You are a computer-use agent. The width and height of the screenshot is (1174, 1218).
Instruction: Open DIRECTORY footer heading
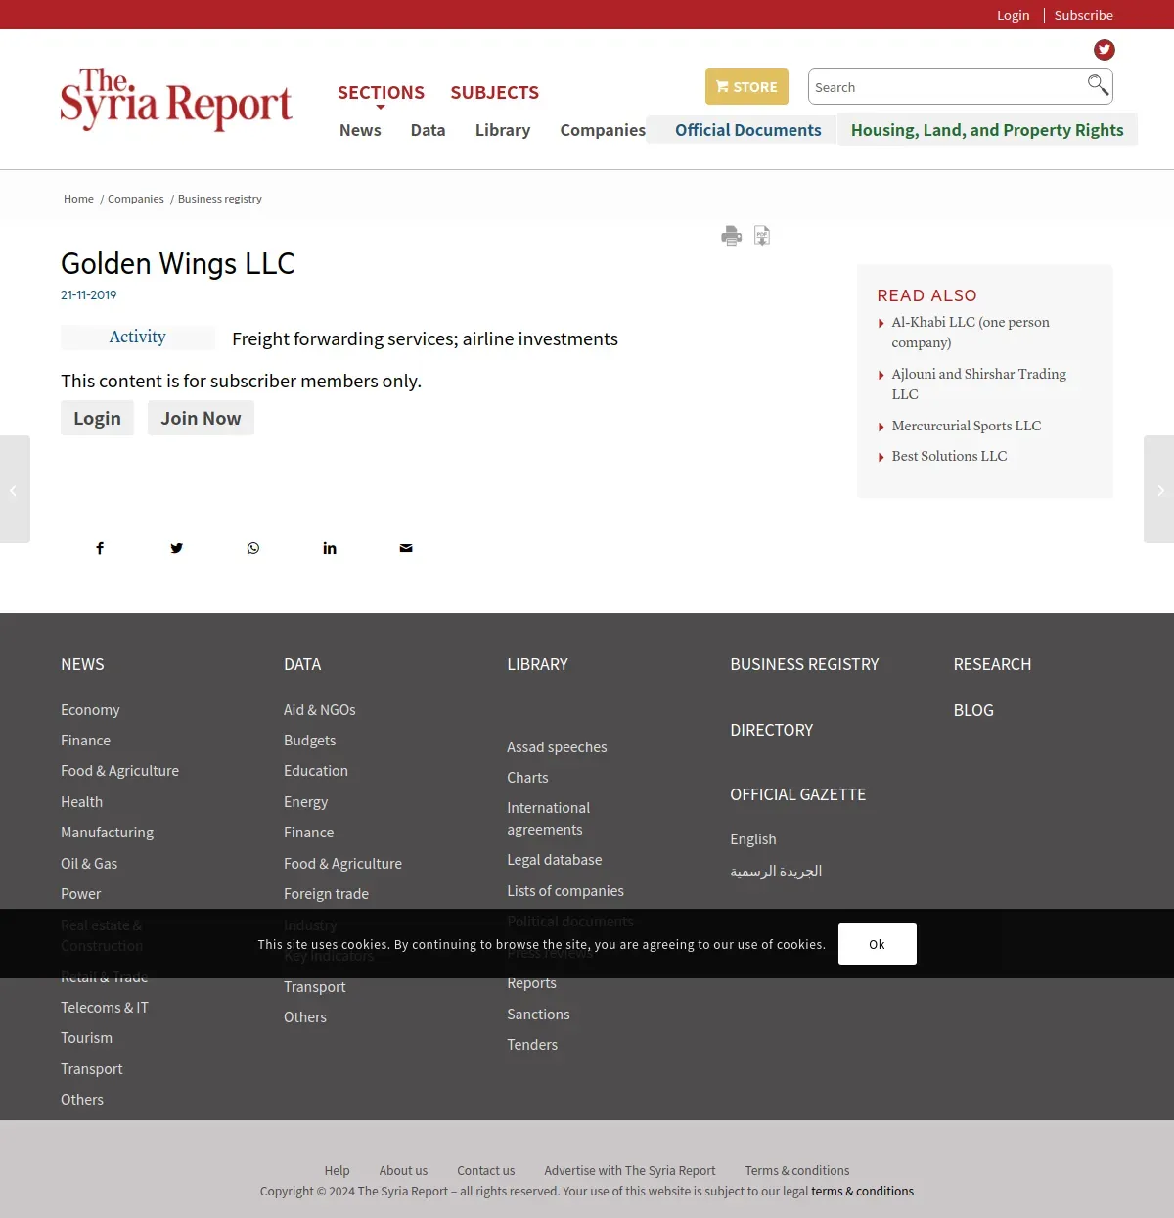pyautogui.click(x=771, y=730)
